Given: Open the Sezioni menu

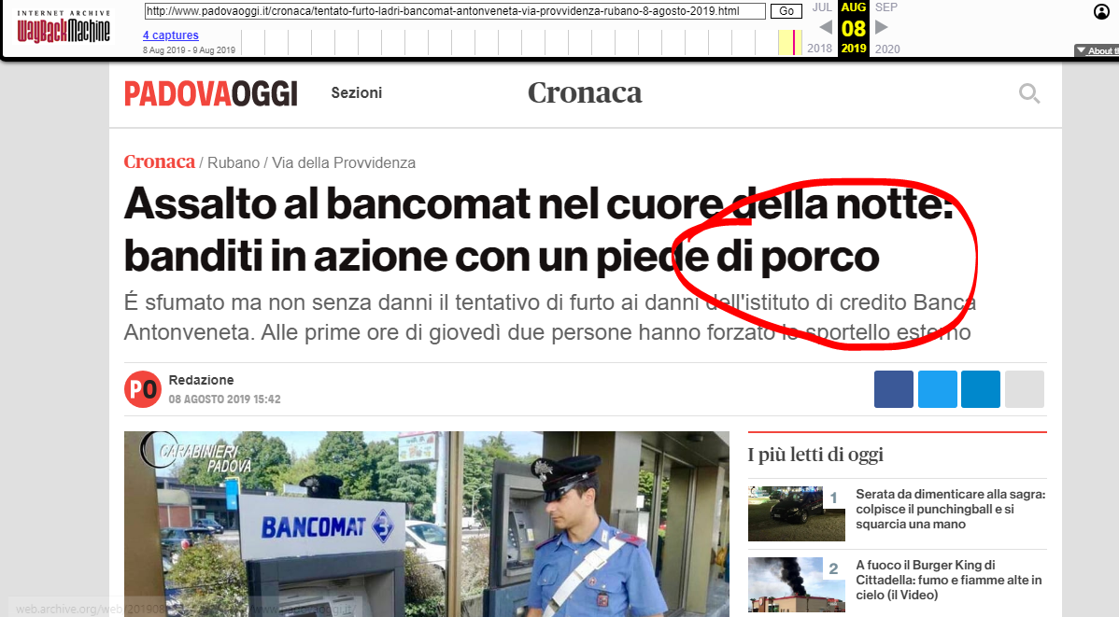Looking at the screenshot, I should tap(356, 92).
